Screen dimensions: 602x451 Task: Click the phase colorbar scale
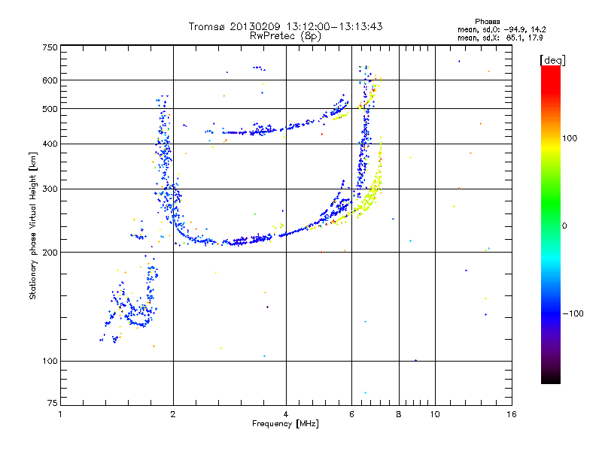(551, 224)
